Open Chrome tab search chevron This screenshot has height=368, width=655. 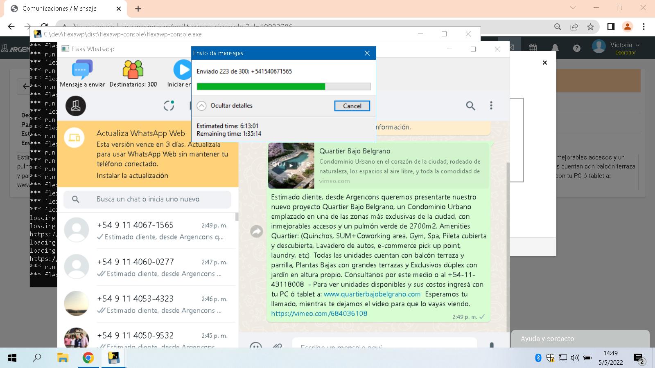click(x=573, y=8)
